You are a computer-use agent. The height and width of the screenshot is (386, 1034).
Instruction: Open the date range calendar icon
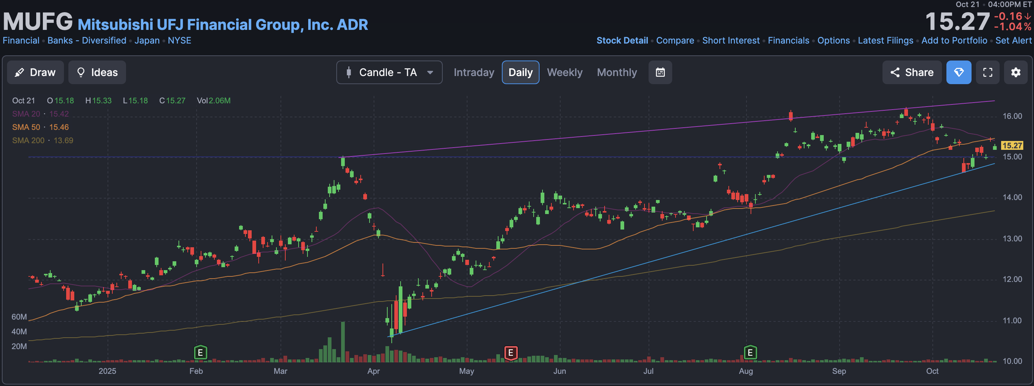(660, 72)
